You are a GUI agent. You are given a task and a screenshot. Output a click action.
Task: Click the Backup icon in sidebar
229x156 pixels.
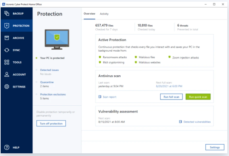coord(7,14)
